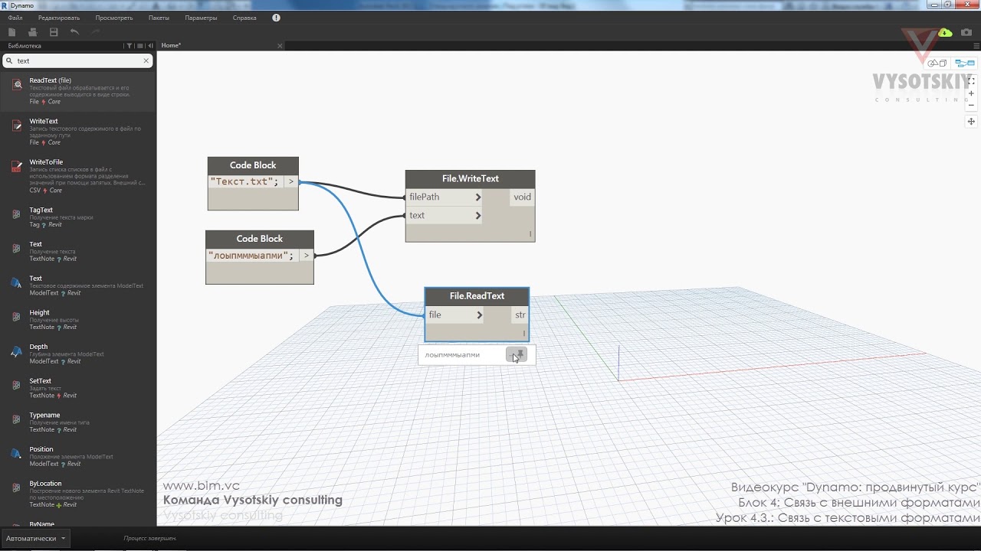
Task: Click the Библиотека panel title
Action: (25, 46)
